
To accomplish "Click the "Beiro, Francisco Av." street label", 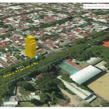I will [21, 70].
